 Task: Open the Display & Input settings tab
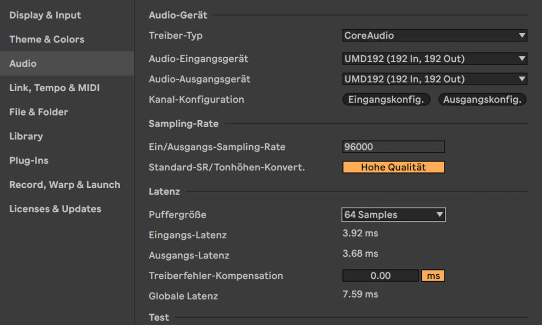point(45,15)
